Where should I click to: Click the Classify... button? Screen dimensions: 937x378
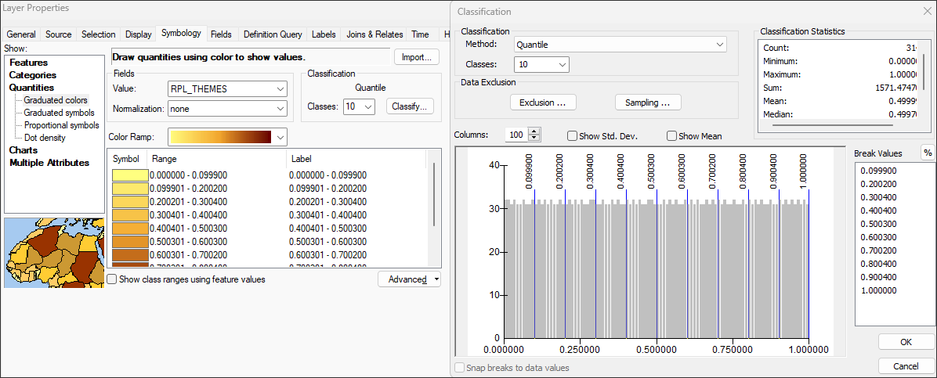click(409, 106)
